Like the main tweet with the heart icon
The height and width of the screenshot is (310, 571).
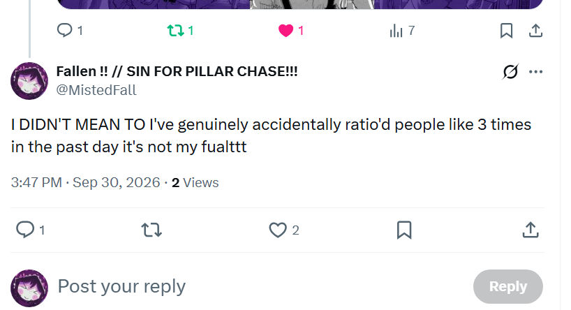pos(278,230)
